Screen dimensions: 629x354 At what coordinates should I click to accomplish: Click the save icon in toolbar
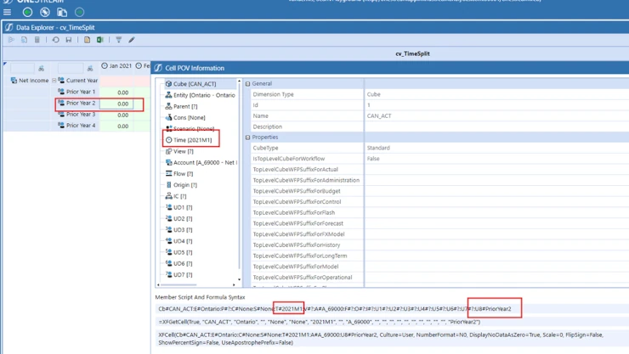pyautogui.click(x=69, y=40)
